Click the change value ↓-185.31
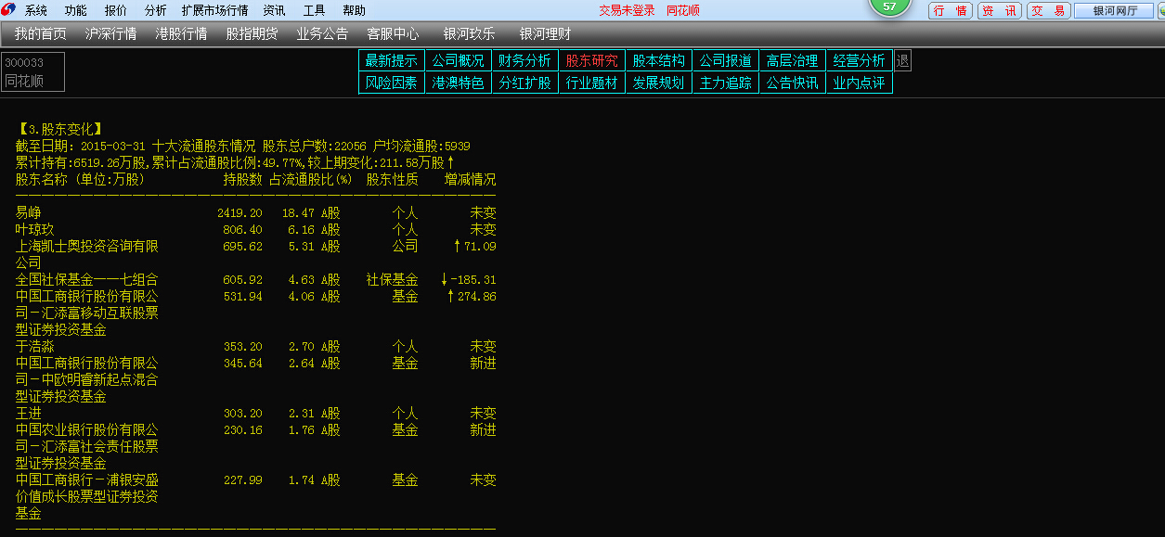 468,279
